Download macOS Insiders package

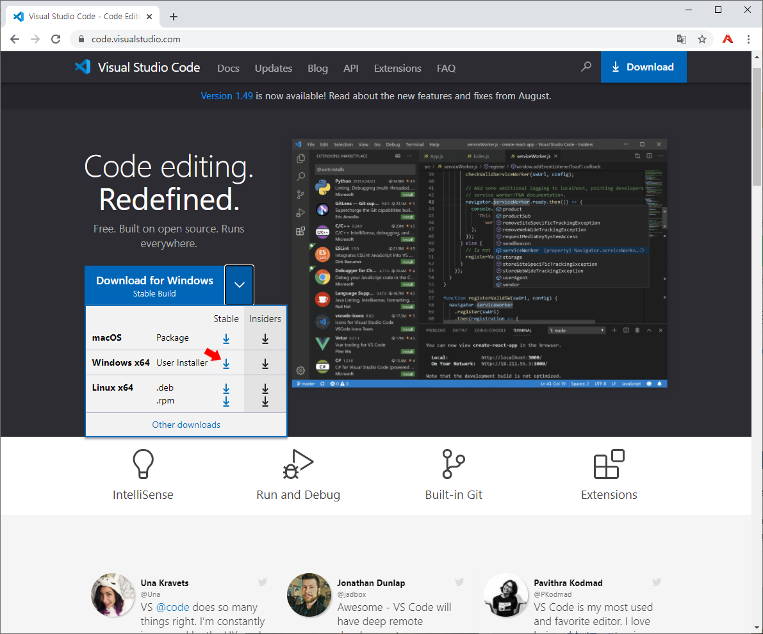point(265,338)
